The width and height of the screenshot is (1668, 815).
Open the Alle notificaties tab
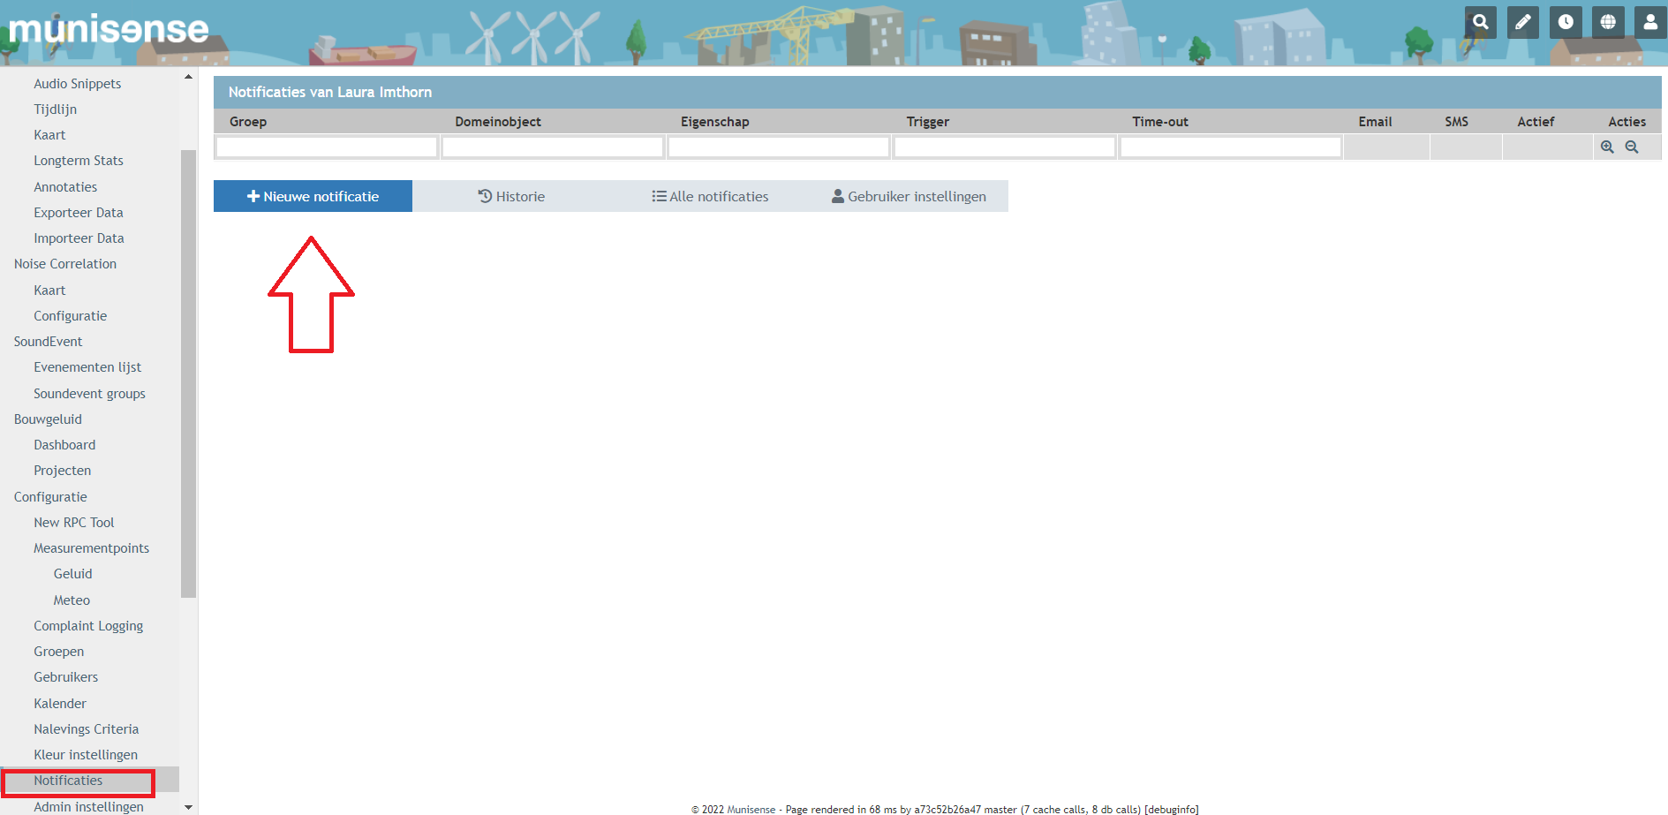point(710,196)
